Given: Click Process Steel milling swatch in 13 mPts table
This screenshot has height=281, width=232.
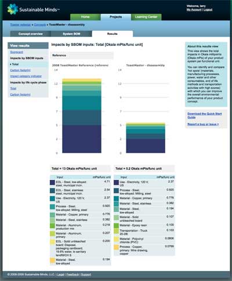Looking at the screenshot, I should coord(52,207).
